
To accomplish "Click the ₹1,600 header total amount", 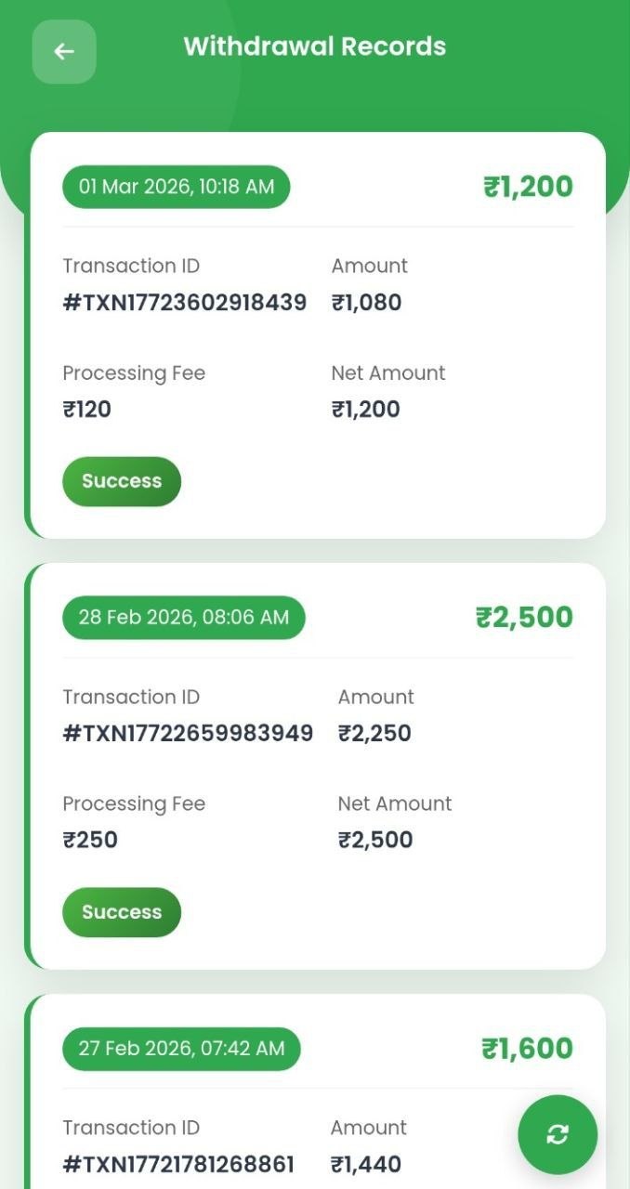I will [527, 1049].
